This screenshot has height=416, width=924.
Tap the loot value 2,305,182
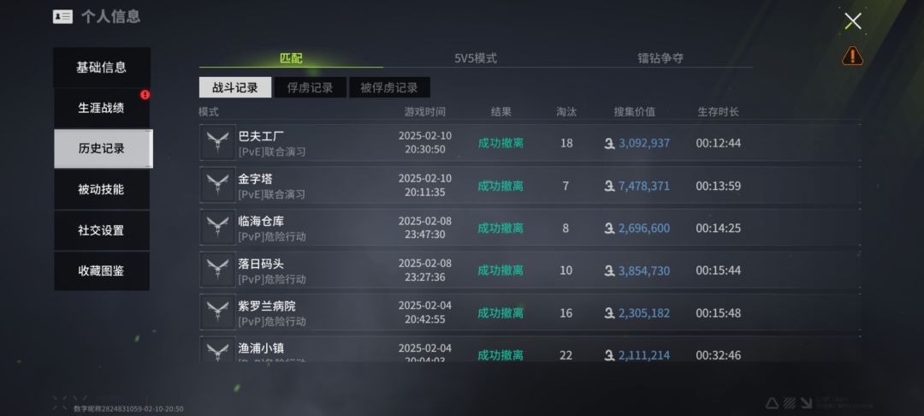click(x=644, y=313)
